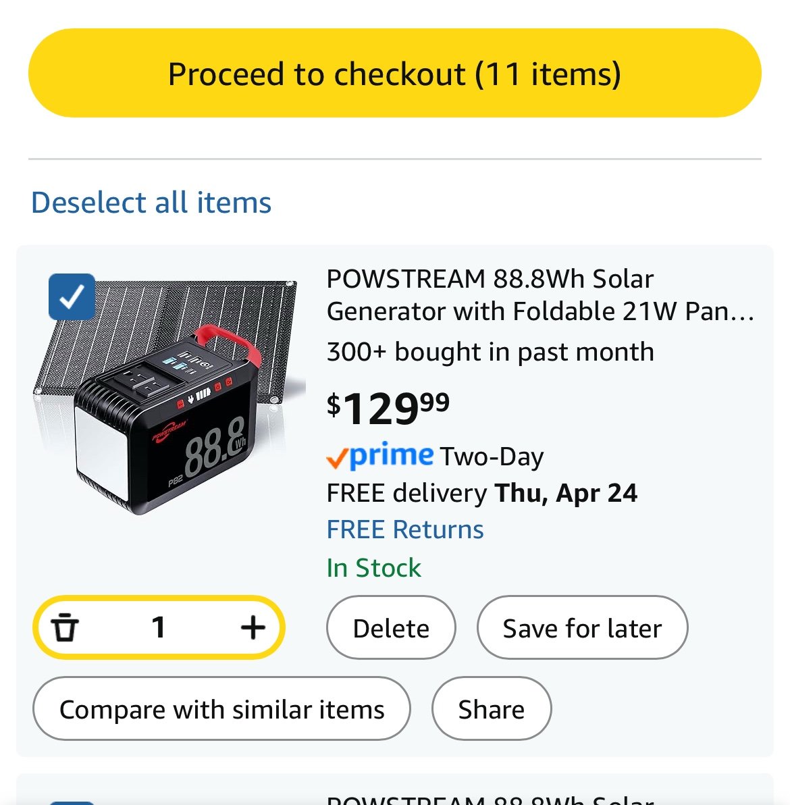790x805 pixels.
Task: Click Save for later button
Action: coord(582,627)
